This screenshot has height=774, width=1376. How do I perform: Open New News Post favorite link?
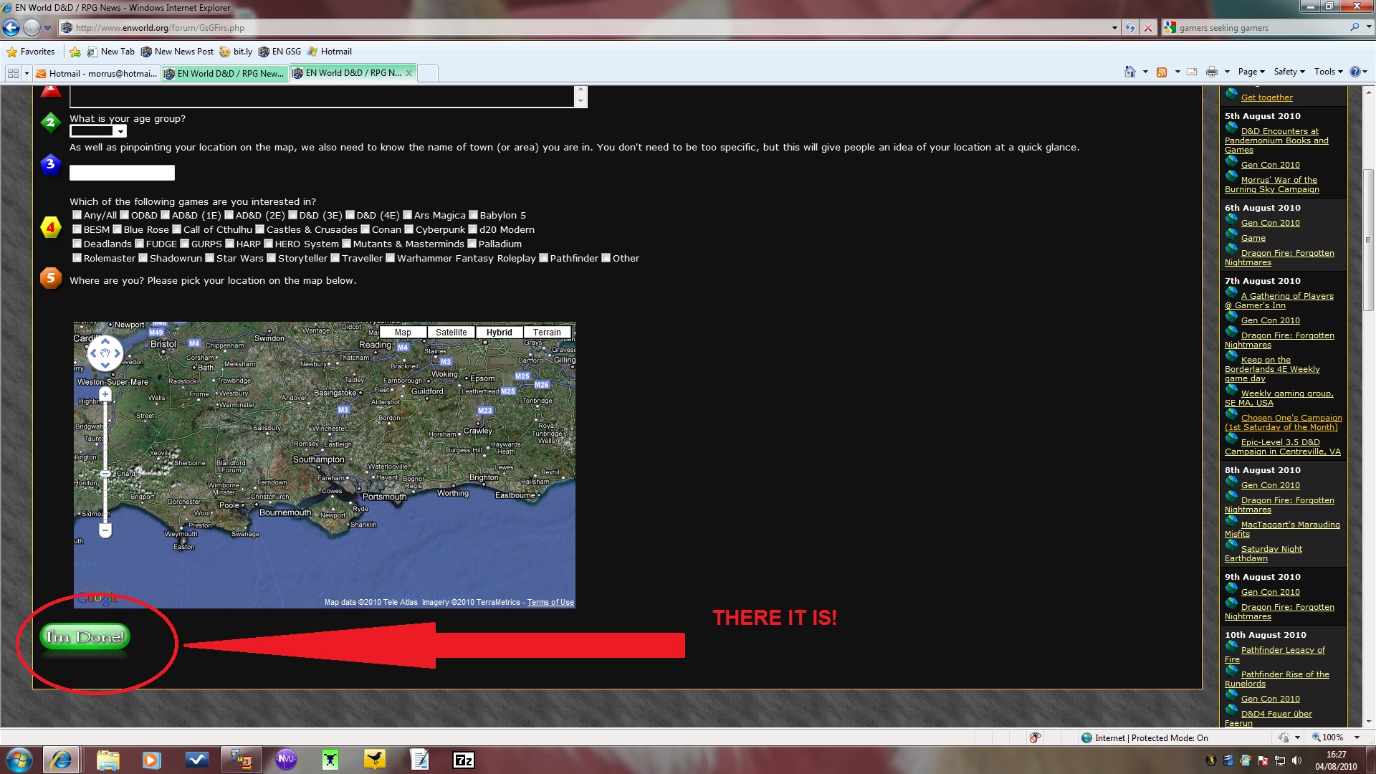[177, 52]
